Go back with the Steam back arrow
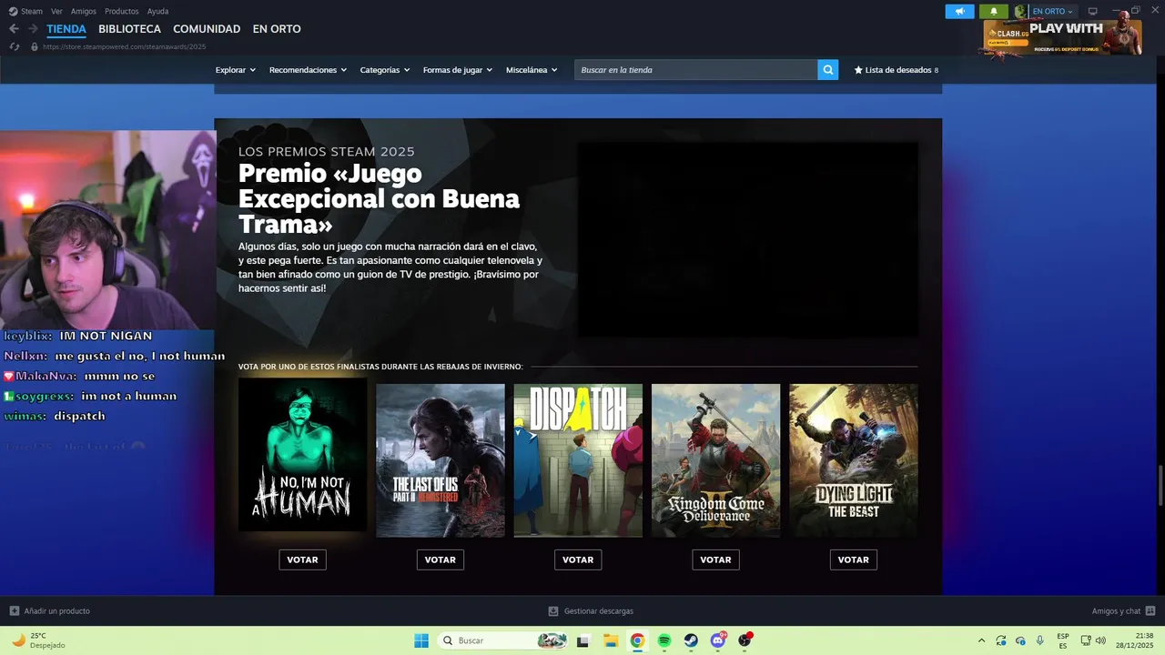1165x655 pixels. pyautogui.click(x=14, y=29)
